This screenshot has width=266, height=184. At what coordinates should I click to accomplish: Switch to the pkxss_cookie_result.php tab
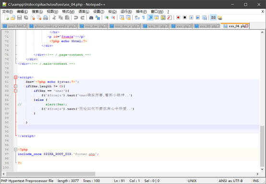[53, 26]
